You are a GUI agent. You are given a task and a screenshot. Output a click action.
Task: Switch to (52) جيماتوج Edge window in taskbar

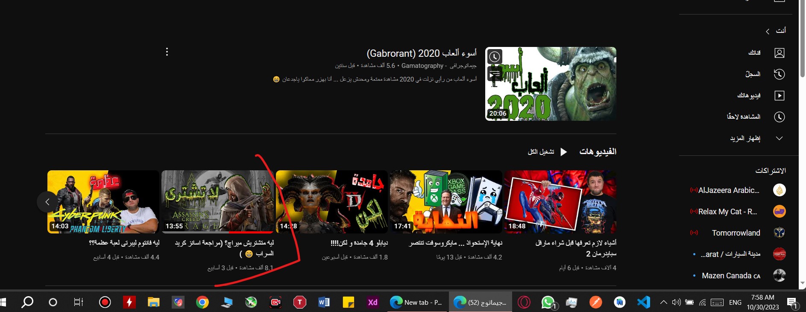click(x=481, y=302)
